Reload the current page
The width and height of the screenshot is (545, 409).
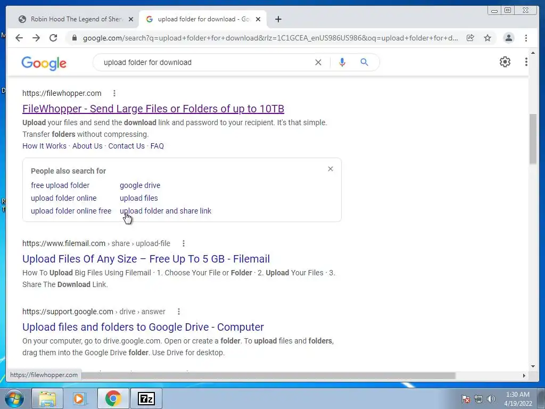[53, 38]
